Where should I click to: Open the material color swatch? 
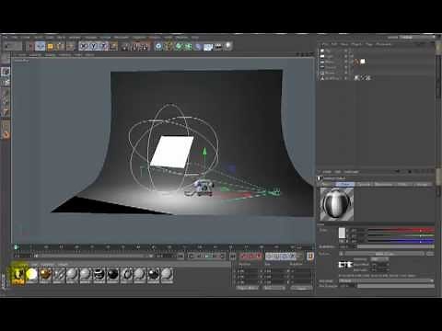tap(342, 234)
